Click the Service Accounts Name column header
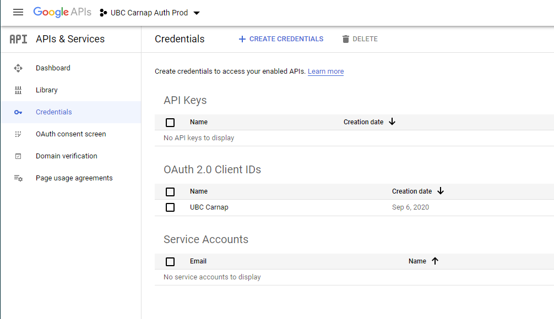 (x=417, y=261)
